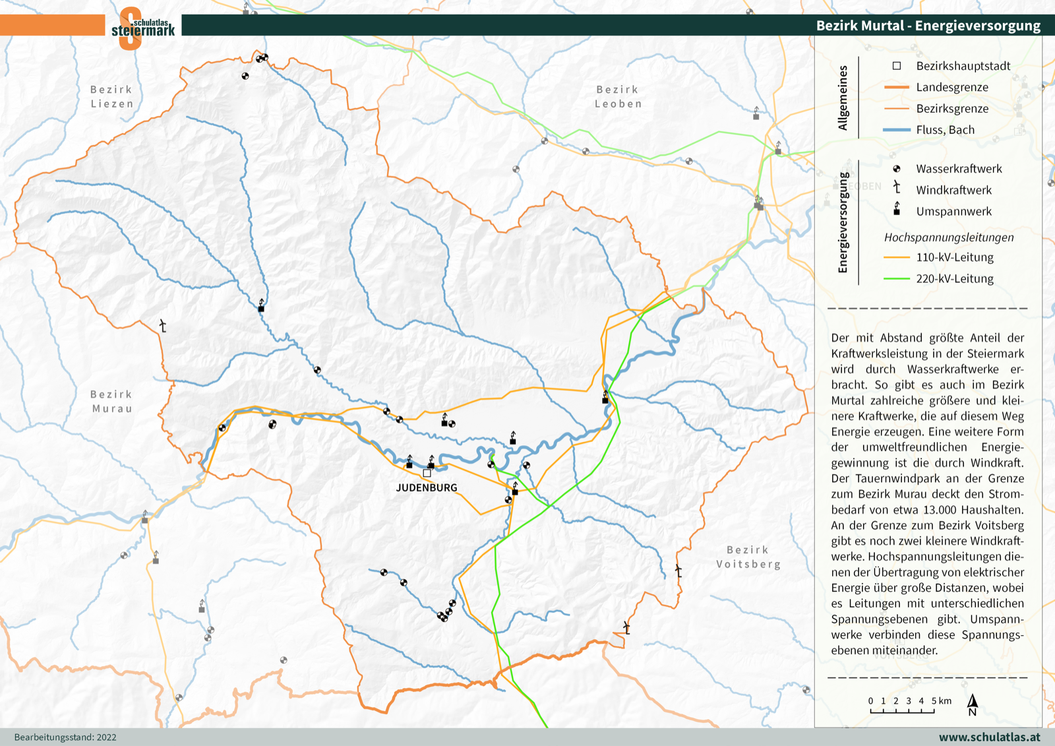Screen dimensions: 1055x746
Task: Click the 'JUDENBURG' city label
Action: 427,487
